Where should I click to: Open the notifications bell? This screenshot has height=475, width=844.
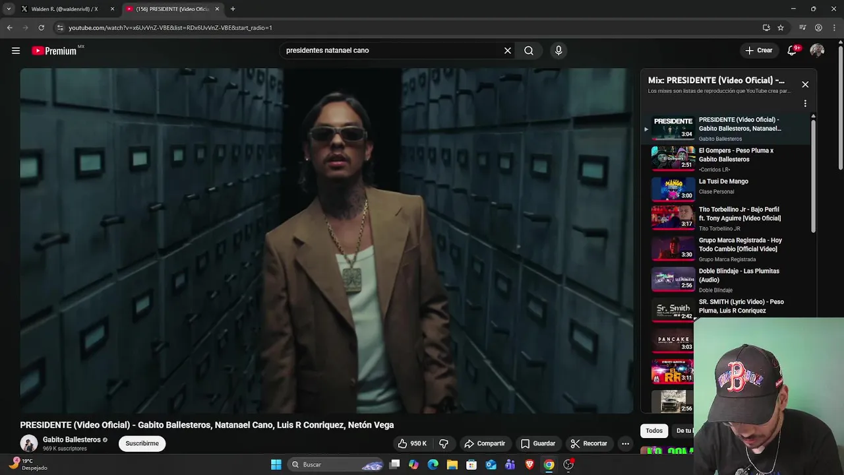click(793, 50)
